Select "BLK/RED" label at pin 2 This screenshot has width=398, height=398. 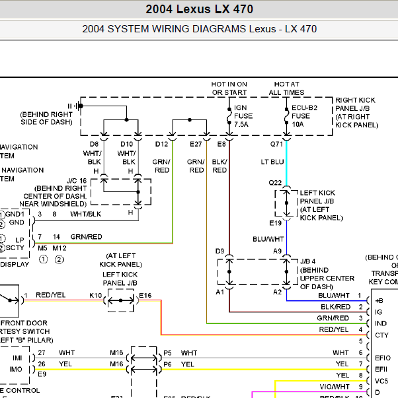pos(335,307)
